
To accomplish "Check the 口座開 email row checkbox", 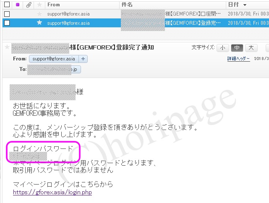I will [7, 14].
